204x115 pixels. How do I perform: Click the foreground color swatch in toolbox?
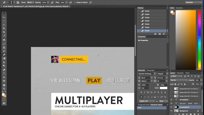coord(4,95)
